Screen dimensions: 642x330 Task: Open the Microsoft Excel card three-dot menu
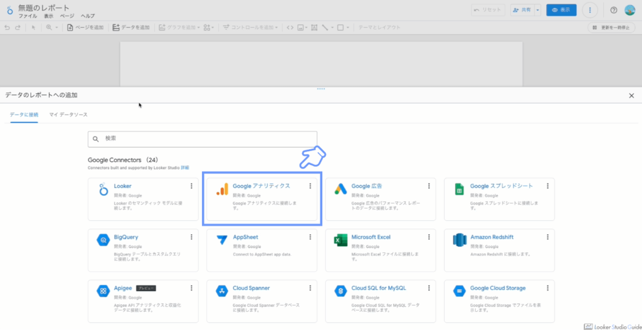429,237
